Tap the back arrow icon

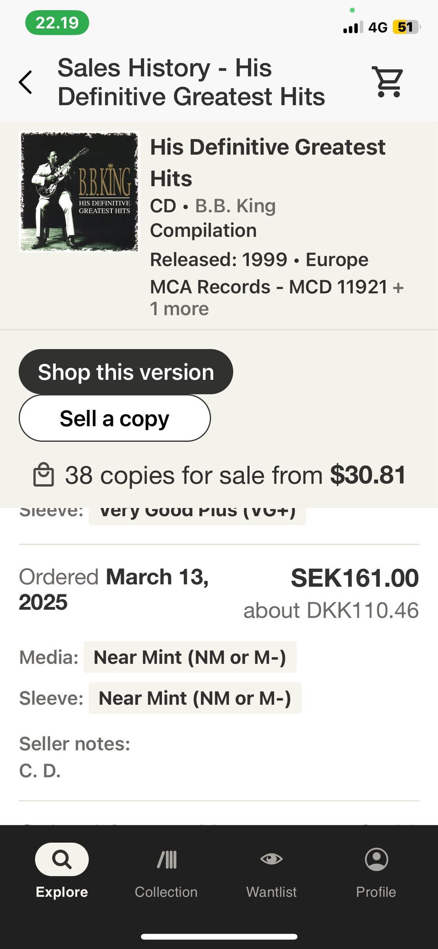tap(26, 82)
